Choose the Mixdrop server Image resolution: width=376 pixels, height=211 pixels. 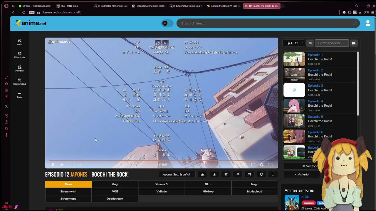(208, 191)
